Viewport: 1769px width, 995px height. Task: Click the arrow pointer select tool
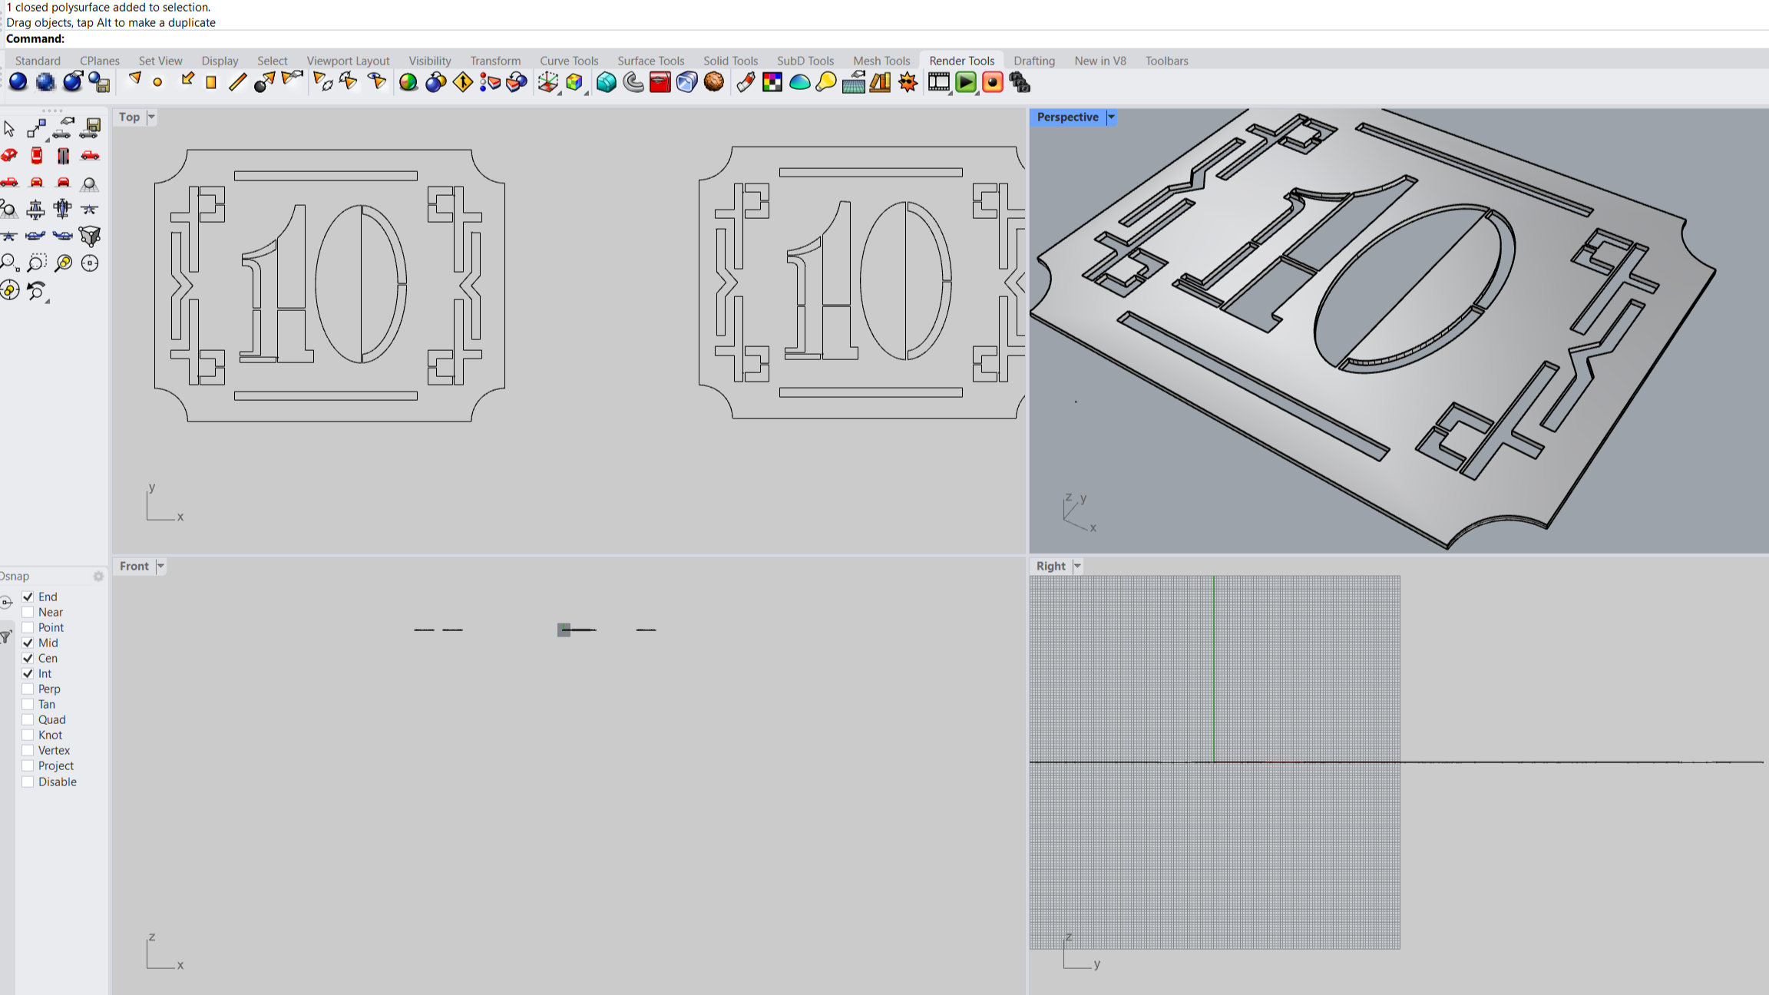pyautogui.click(x=9, y=128)
